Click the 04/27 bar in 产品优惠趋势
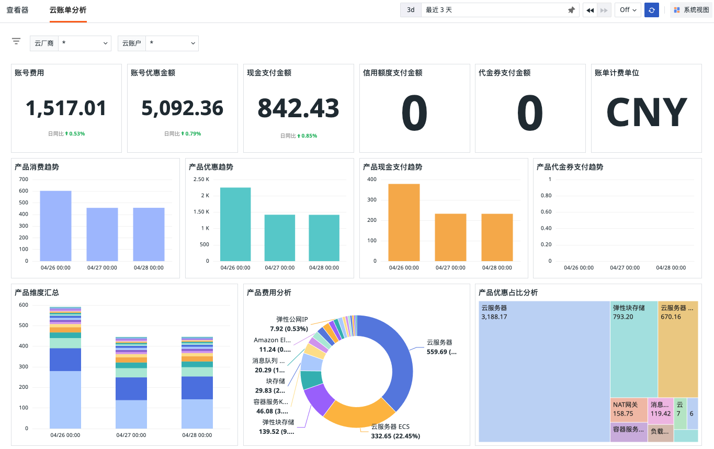 (x=280, y=238)
